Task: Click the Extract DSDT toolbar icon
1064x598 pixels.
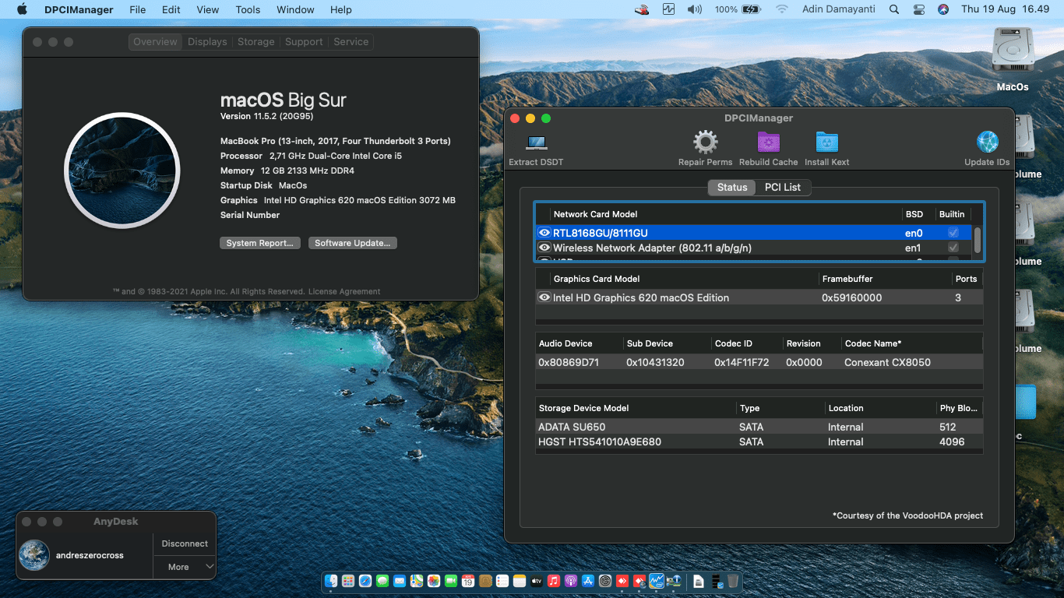Action: click(x=536, y=142)
